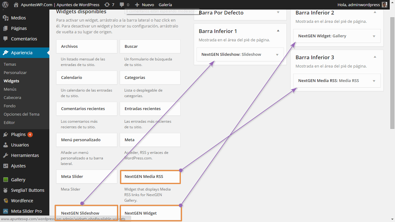Click the Wordfence shield icon
395x222 pixels.
(x=6, y=201)
